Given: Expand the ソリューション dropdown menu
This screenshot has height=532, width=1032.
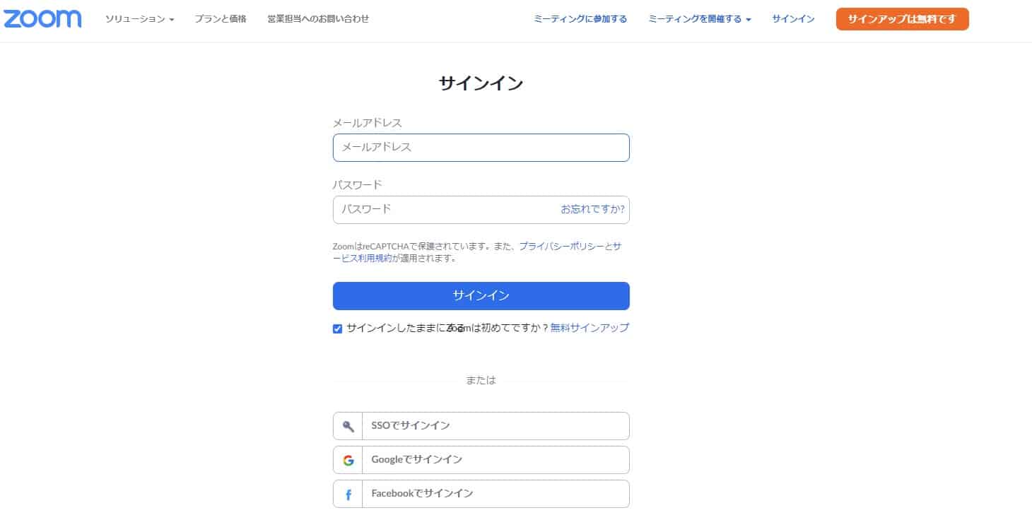Looking at the screenshot, I should [139, 19].
